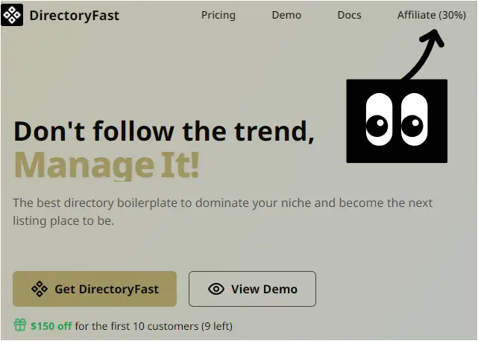478x341 pixels.
Task: Click the green "$150 off" text
Action: 51,326
